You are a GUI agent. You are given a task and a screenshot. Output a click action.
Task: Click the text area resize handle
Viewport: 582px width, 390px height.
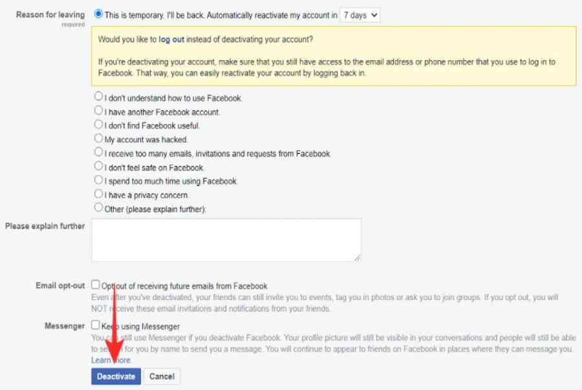358,258
